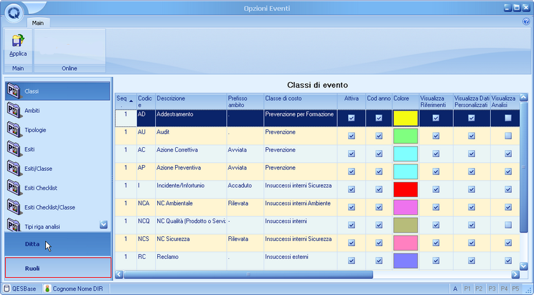Pick the magenta color swatch for NC Ambientale

[405, 207]
